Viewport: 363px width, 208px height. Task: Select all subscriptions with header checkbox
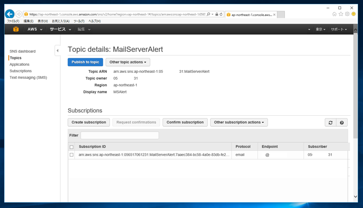(x=72, y=147)
